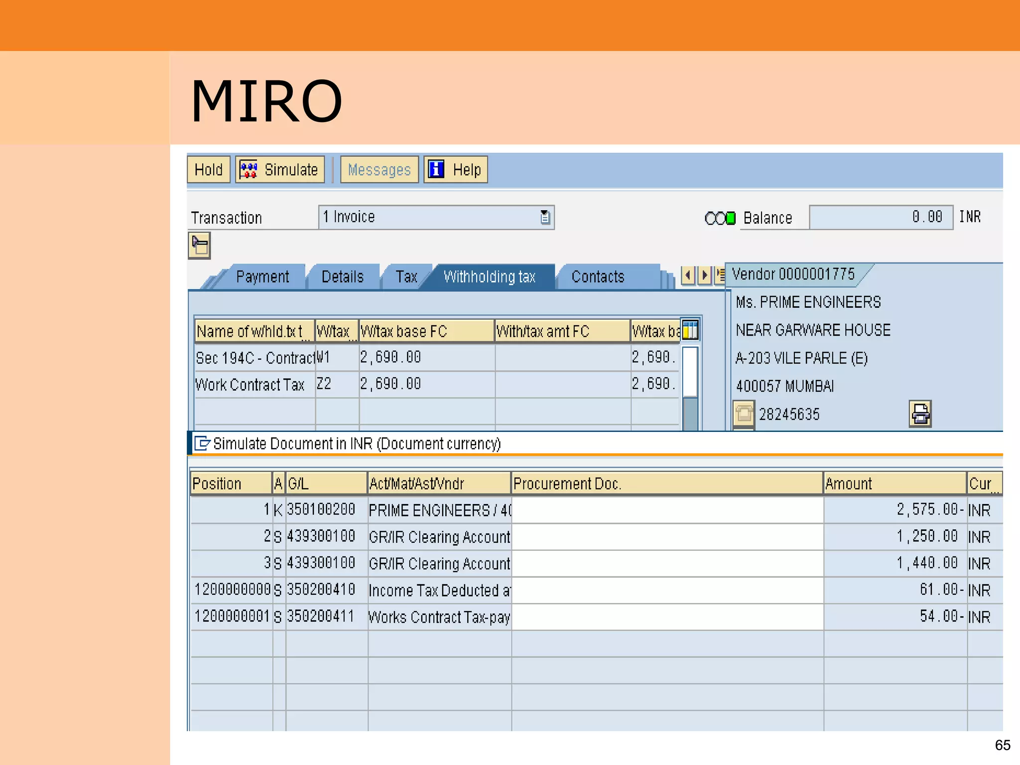
Task: Click the vendor telephone icon
Action: (x=744, y=414)
